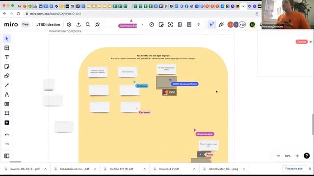Expand options for demotivator jpeg download
This screenshot has height=176, width=314.
point(244,169)
